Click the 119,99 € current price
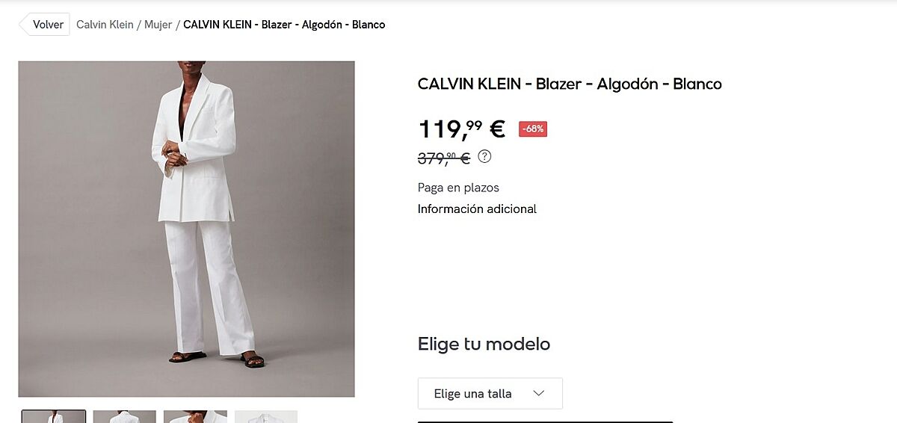 tap(462, 129)
